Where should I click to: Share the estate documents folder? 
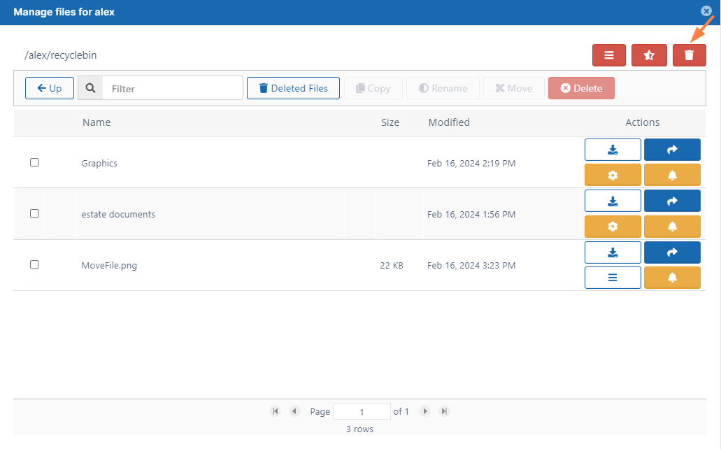click(x=672, y=201)
